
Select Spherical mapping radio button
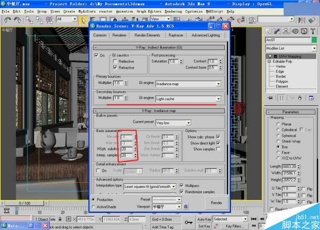(x=278, y=136)
